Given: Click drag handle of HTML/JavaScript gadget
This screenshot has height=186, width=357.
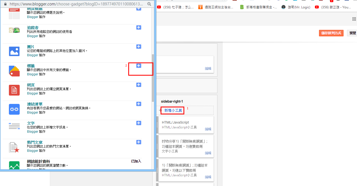Looking at the screenshot, I should 157,125.
